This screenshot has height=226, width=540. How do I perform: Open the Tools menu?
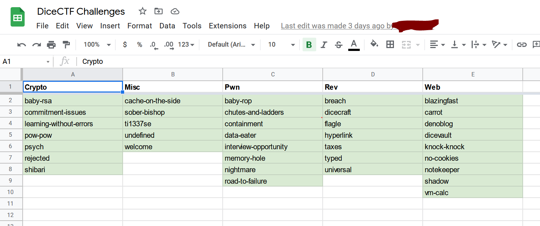pos(192,26)
